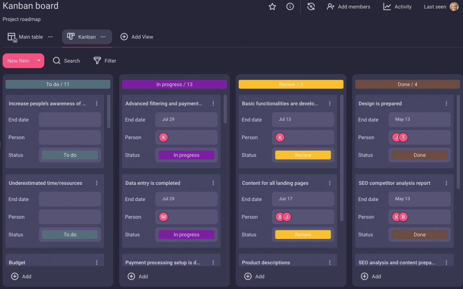Click the Add View plus icon
The width and height of the screenshot is (463, 289).
pos(124,37)
